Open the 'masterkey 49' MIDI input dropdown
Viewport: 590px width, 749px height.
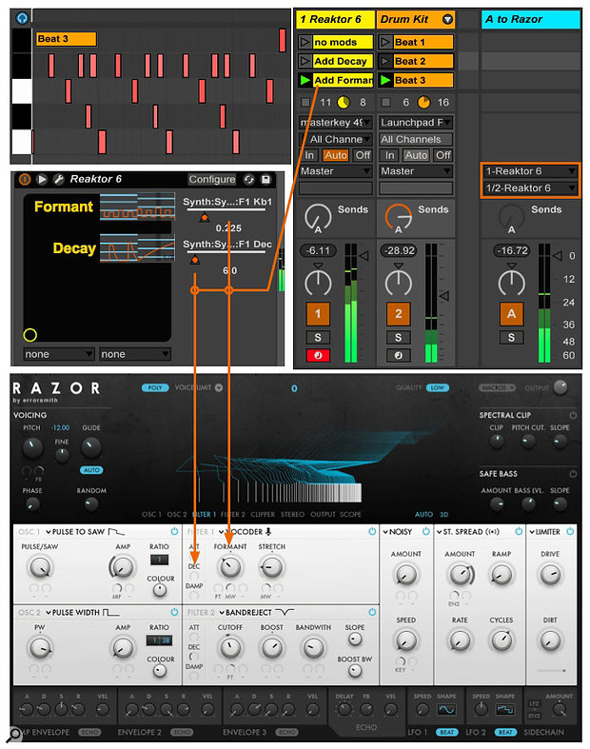(335, 123)
